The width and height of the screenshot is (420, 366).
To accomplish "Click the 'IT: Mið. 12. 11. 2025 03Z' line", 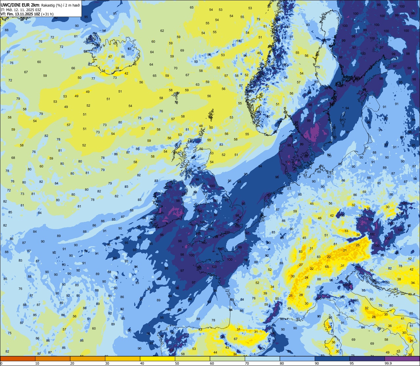I will pos(22,10).
